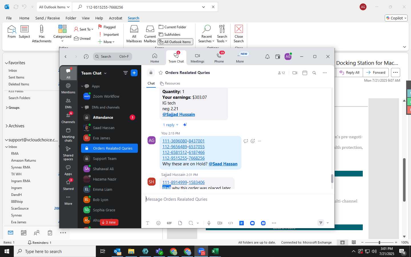Screen dimensions: 411x257
Task: Set search scope to All Mailboxes
Action: pyautogui.click(x=134, y=34)
